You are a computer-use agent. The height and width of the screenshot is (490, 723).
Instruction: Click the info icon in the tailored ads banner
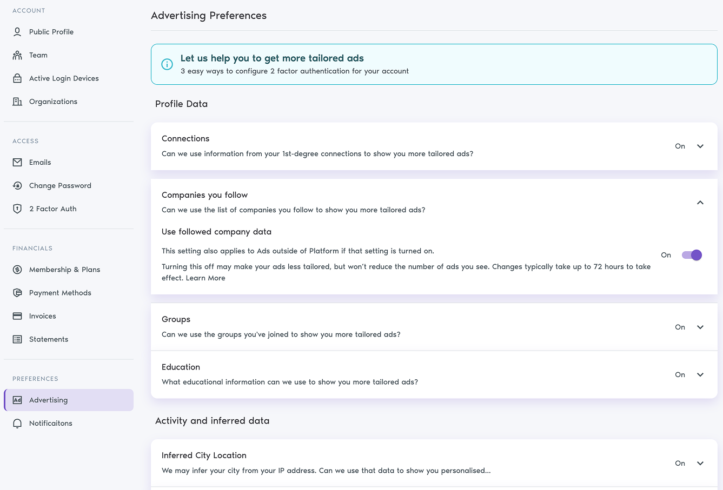167,64
